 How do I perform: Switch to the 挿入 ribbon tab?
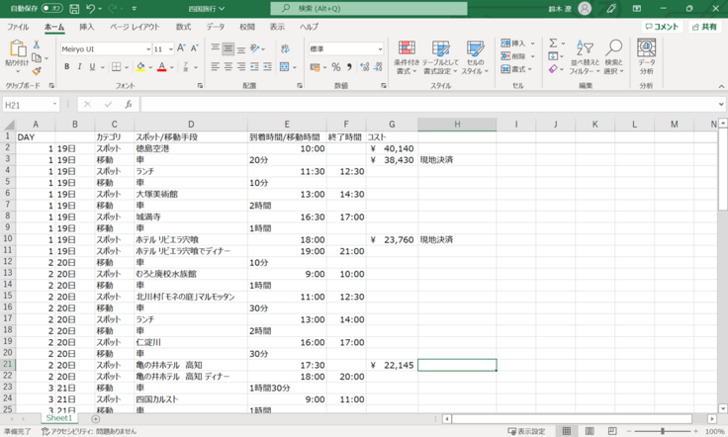click(x=87, y=27)
